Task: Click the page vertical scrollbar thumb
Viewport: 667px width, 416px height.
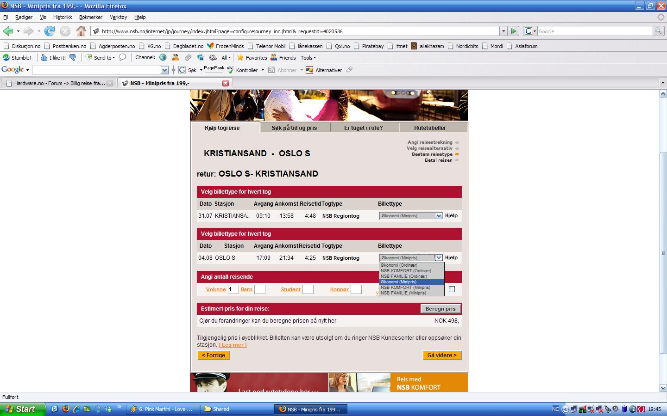Action: click(663, 252)
